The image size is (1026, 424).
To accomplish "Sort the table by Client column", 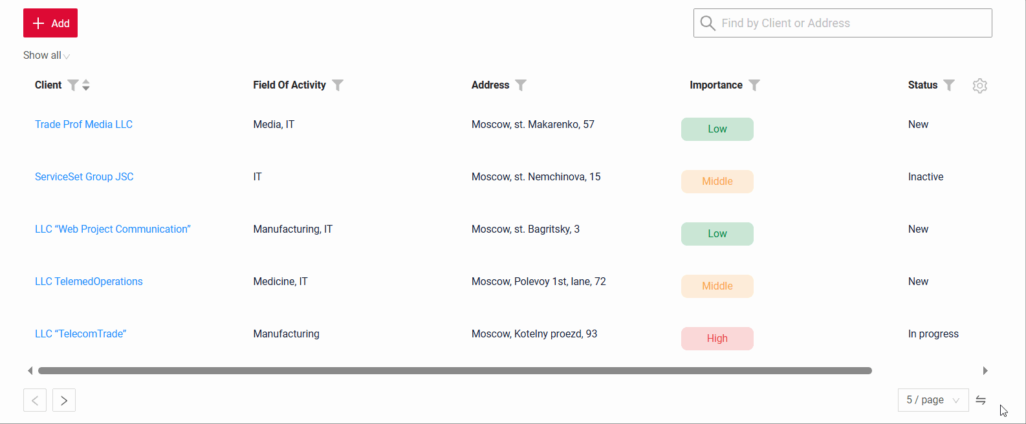I will click(x=86, y=85).
